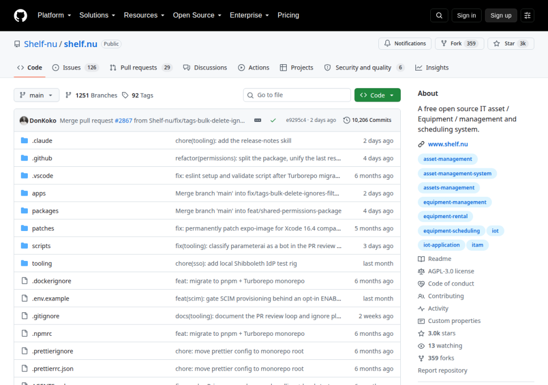Viewport: 548px width, 385px height.
Task: Open the .env.example file
Action: [x=51, y=298]
